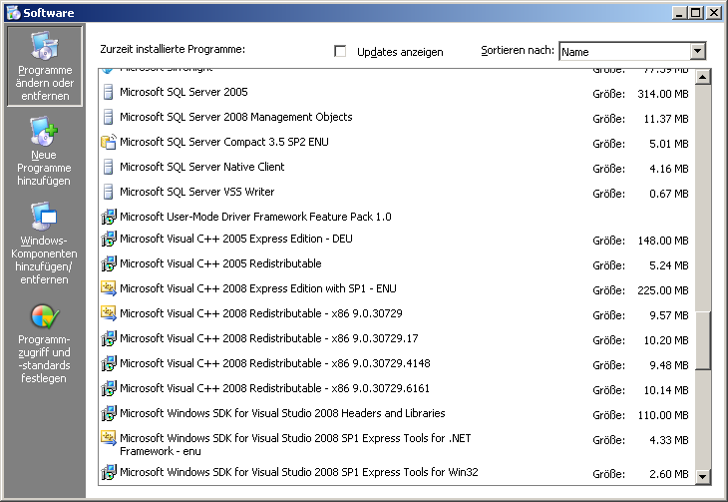Screen dimensions: 728x502
Task: Select Microsoft SQL Server VSS Writer entry
Action: coord(196,192)
